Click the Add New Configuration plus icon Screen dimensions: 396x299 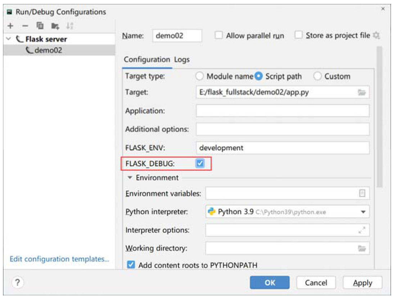tap(10, 26)
